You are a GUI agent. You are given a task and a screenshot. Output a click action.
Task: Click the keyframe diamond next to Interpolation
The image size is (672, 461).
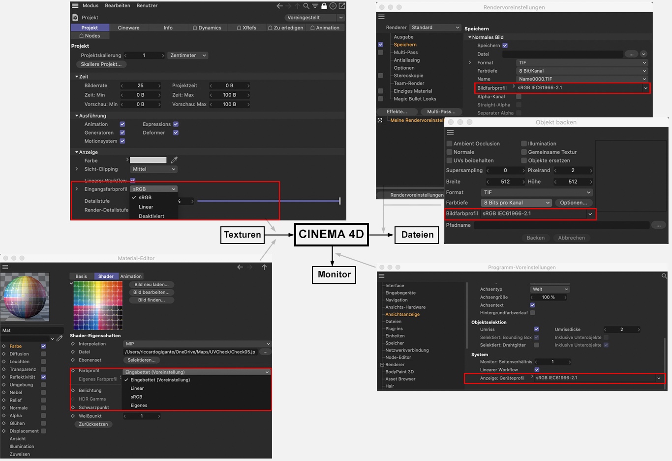point(73,344)
